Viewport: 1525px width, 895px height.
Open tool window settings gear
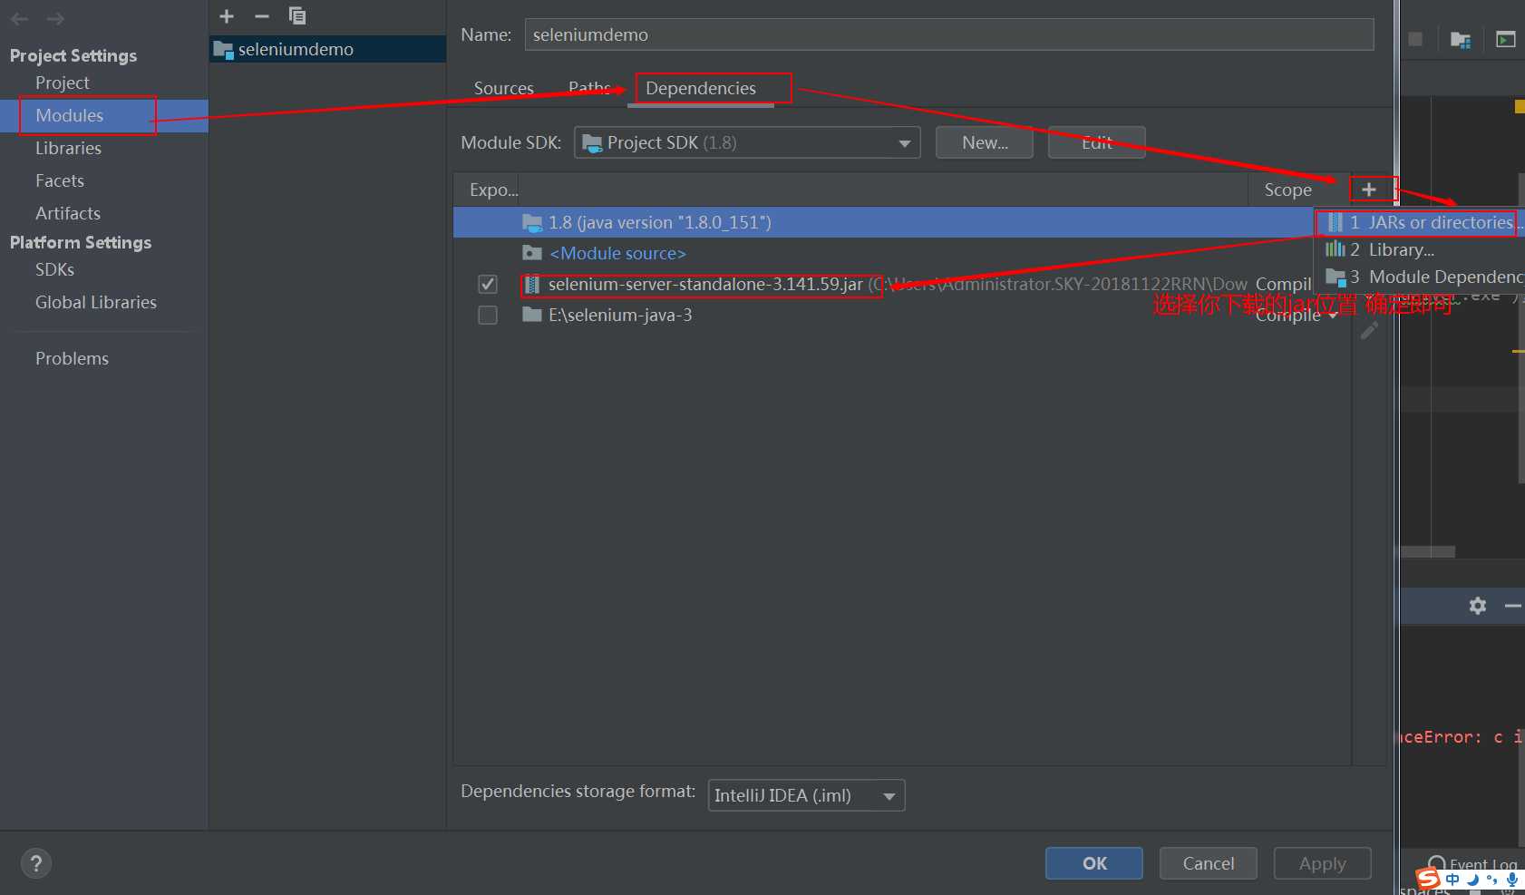1478,606
